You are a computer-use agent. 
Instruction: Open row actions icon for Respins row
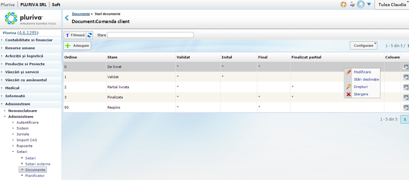406,107
